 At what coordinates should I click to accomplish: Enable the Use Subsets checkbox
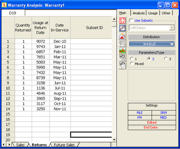(x=132, y=20)
